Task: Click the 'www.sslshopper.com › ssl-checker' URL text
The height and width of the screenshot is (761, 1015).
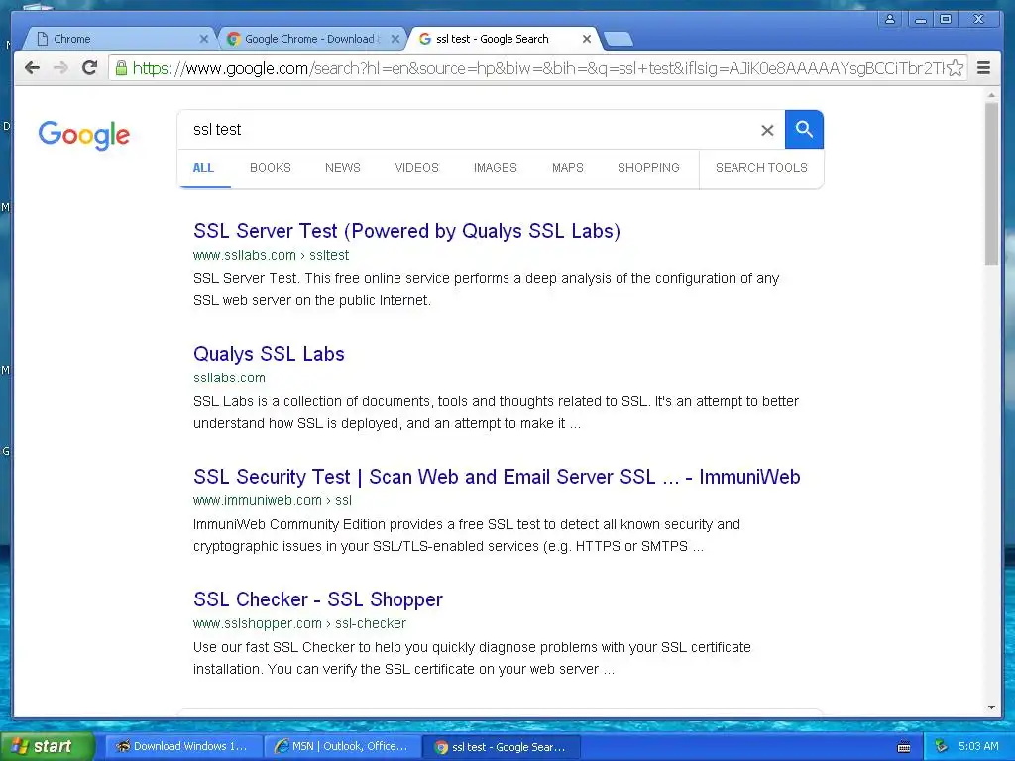Action: (299, 624)
